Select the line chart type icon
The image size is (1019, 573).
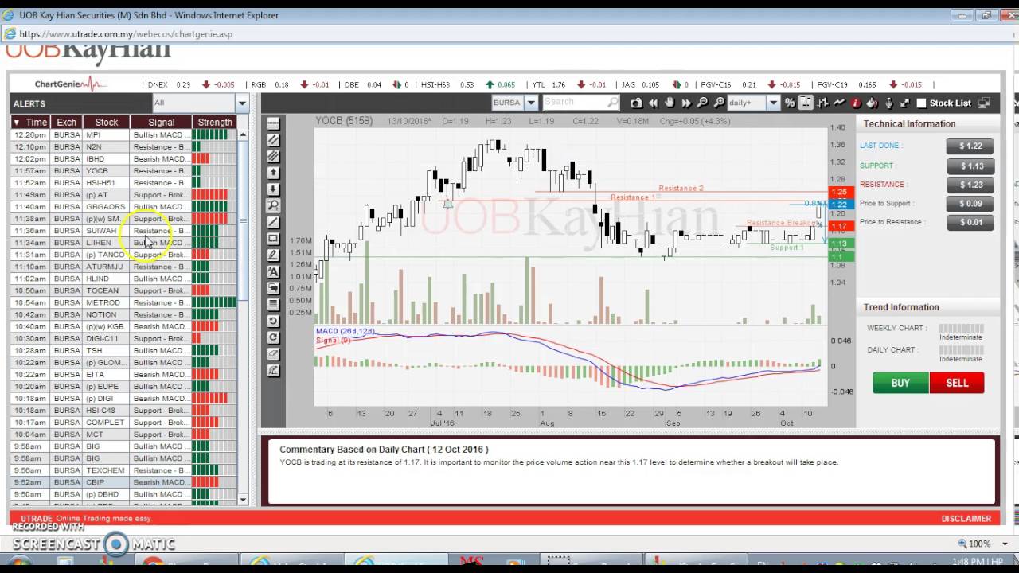pos(839,103)
